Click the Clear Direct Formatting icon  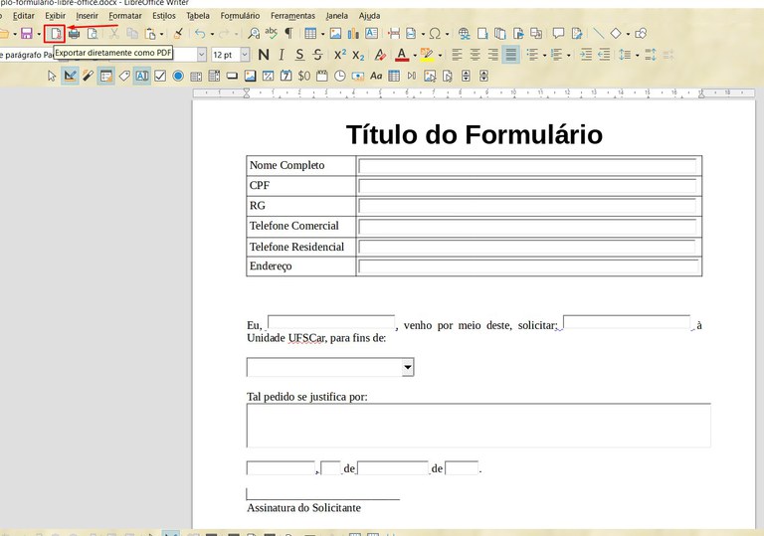click(380, 55)
